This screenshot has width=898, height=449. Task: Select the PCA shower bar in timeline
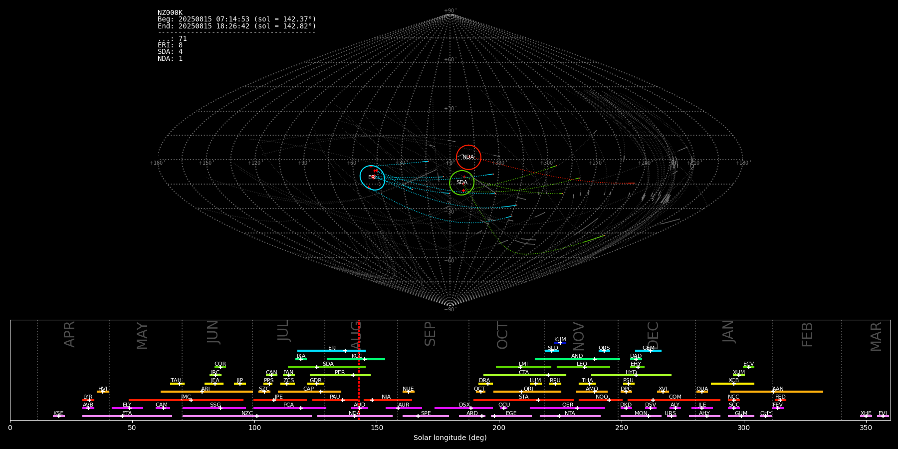click(x=289, y=408)
